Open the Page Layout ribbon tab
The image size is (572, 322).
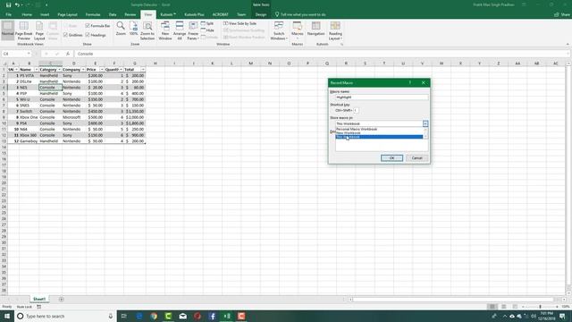[x=68, y=14]
